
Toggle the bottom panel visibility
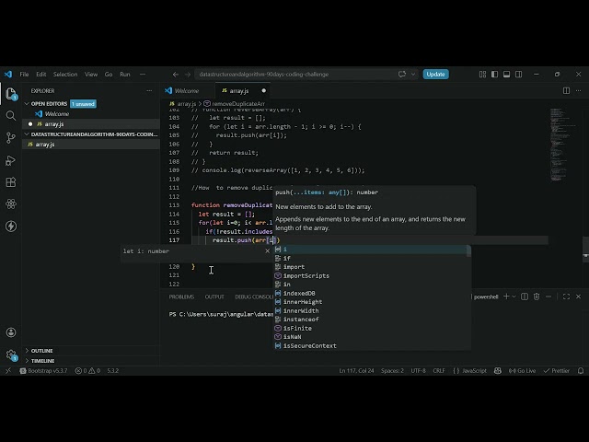(507, 74)
